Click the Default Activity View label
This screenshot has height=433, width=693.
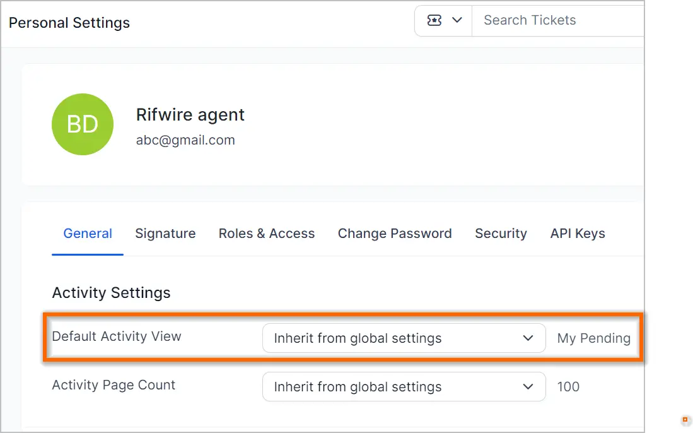coord(117,336)
